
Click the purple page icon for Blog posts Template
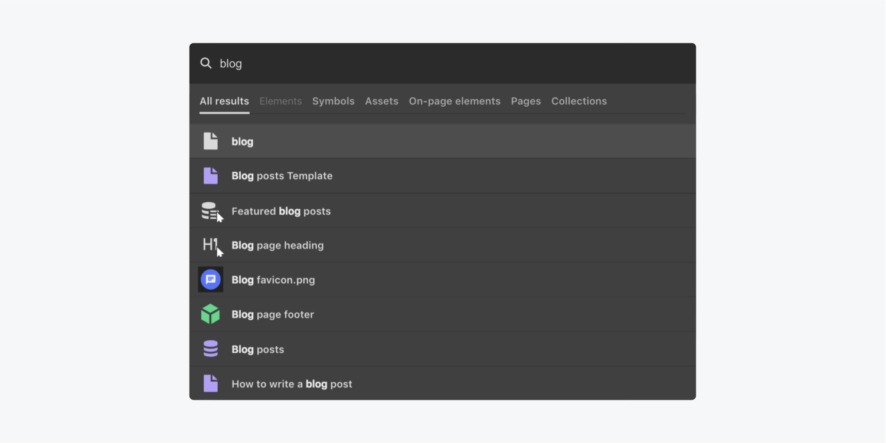[211, 176]
